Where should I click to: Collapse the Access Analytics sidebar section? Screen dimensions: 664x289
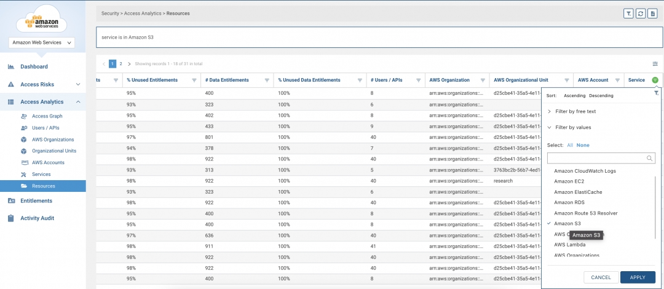point(77,102)
